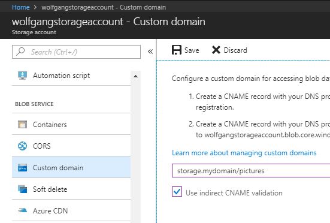Collapse the sidebar with the double chevron
This screenshot has width=330, height=223.
(150, 52)
